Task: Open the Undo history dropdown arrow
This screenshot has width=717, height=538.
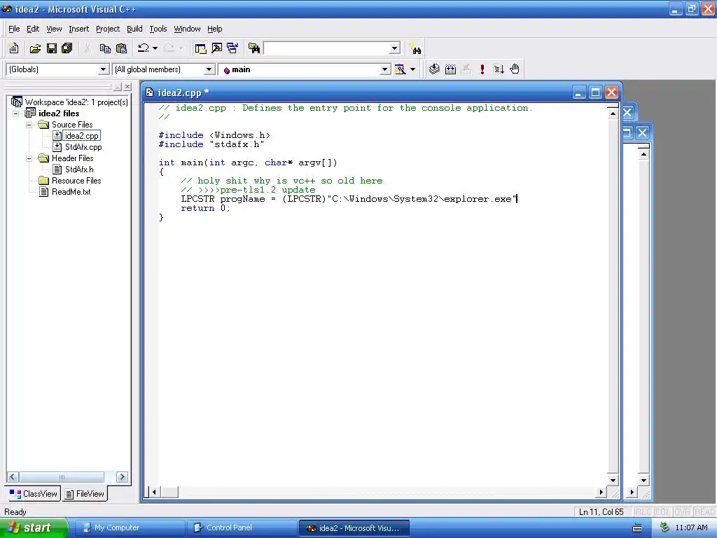Action: click(x=155, y=48)
